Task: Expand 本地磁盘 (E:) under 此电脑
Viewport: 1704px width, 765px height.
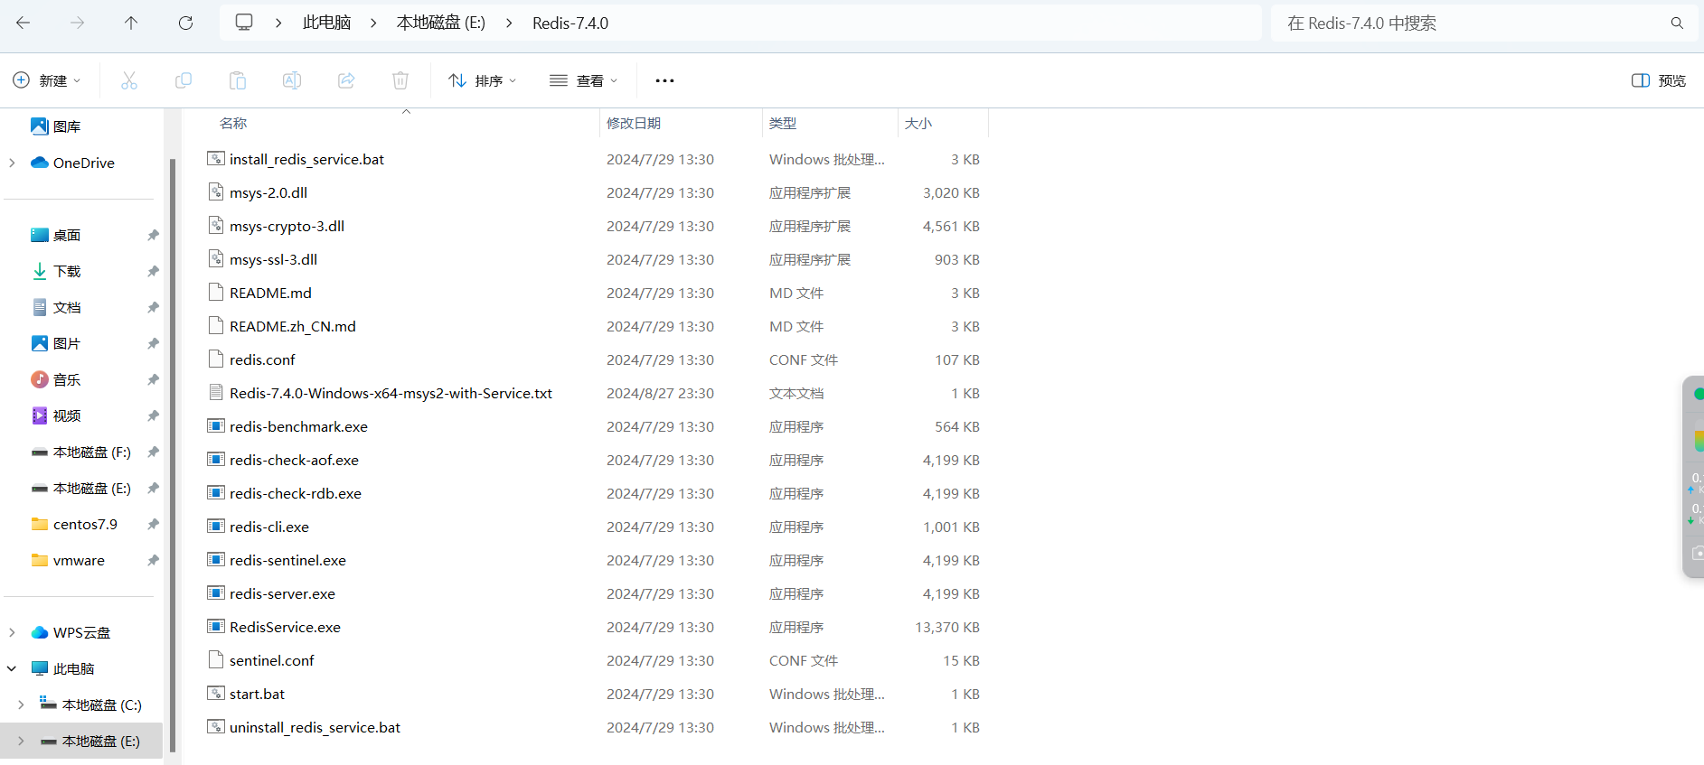Action: [21, 741]
